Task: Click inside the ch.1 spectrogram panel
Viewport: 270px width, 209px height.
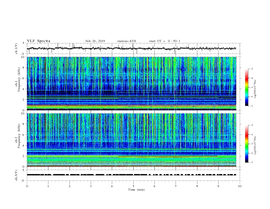Action: pyautogui.click(x=132, y=83)
